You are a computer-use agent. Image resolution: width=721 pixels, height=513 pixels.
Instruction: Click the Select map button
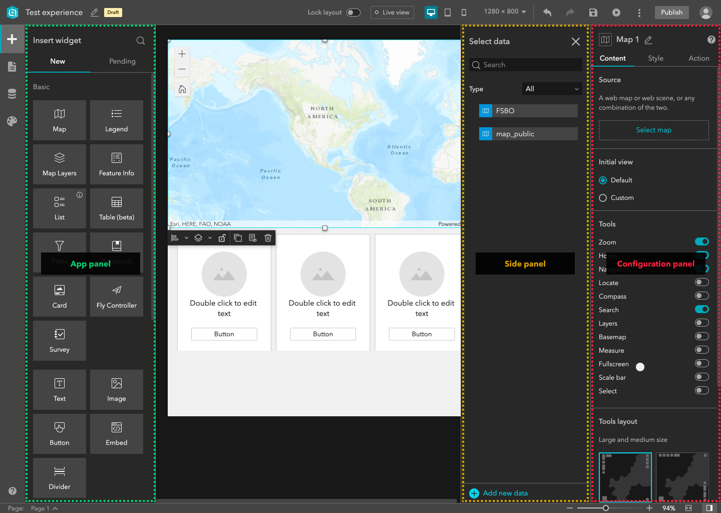click(x=653, y=130)
